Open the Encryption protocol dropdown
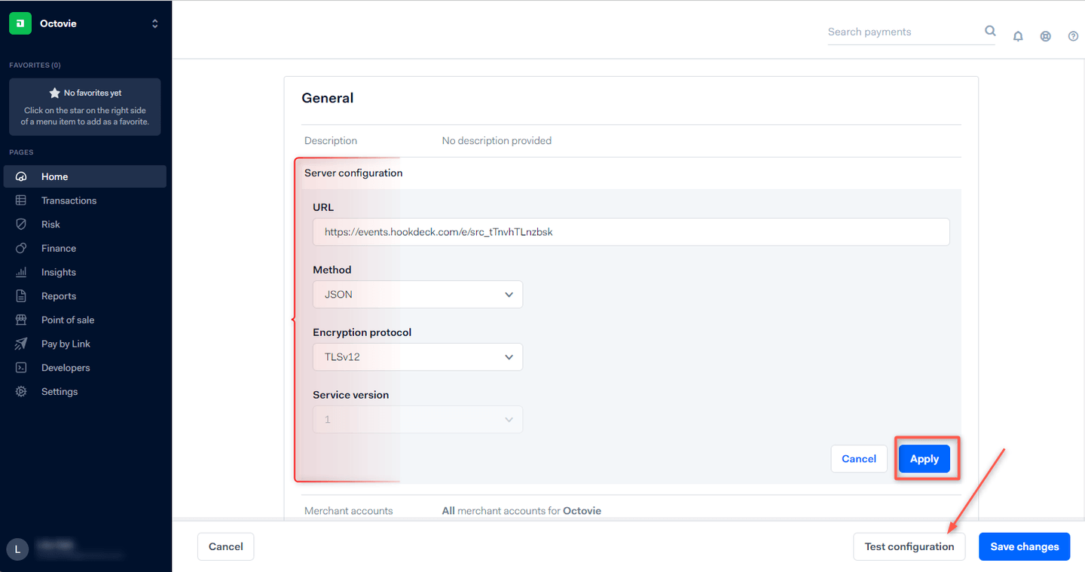Screen dimensions: 1085x572 click(417, 356)
